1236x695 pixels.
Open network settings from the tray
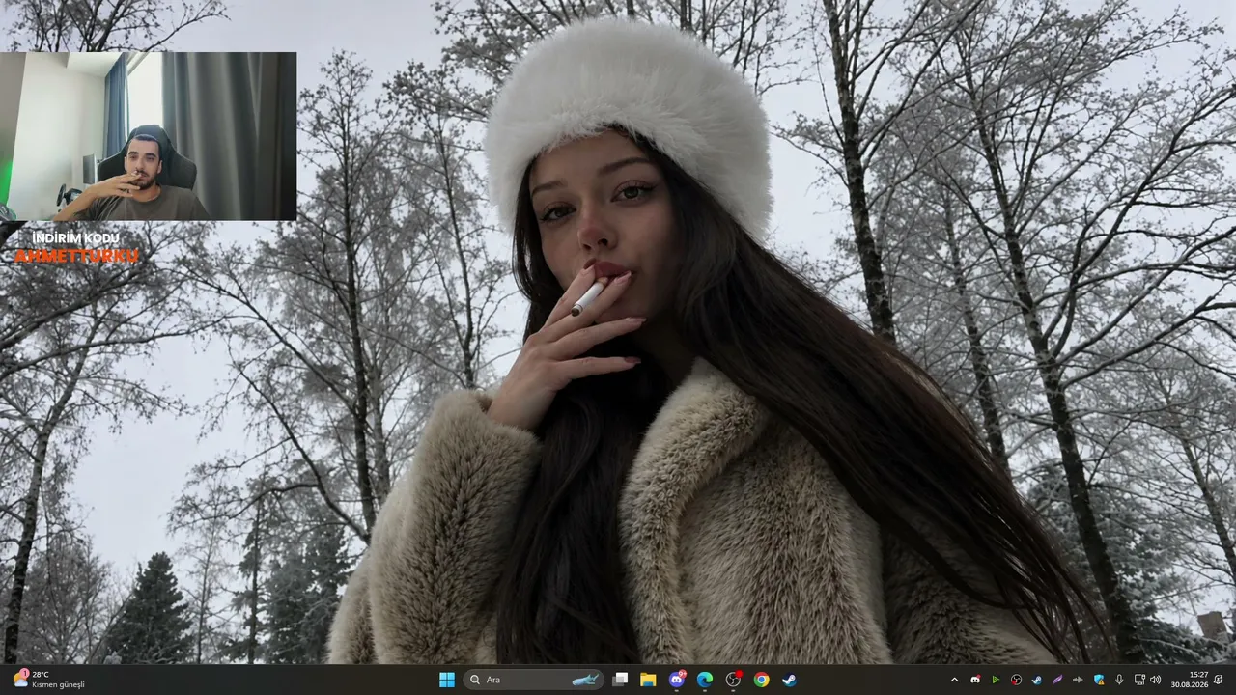click(x=1139, y=680)
